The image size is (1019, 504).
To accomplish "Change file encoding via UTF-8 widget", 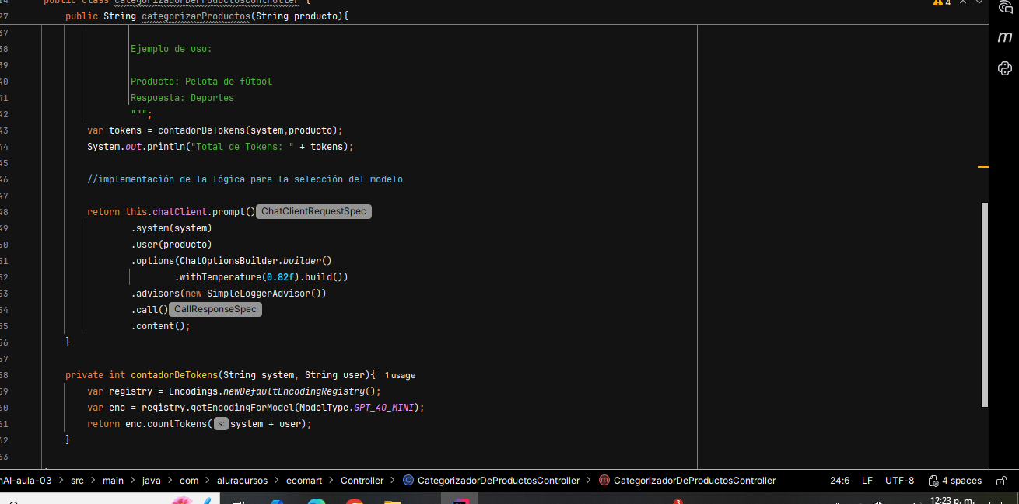I will (x=899, y=481).
